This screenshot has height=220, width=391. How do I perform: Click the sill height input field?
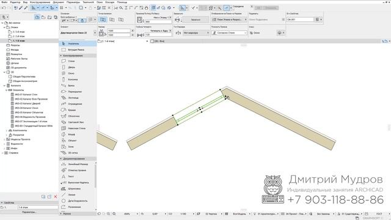click(158, 22)
